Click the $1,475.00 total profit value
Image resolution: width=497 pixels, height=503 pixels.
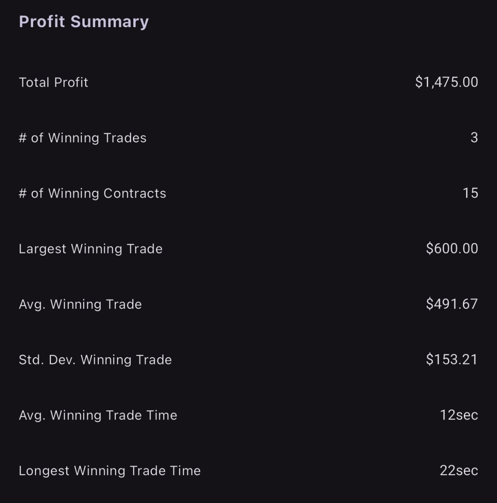tap(447, 82)
